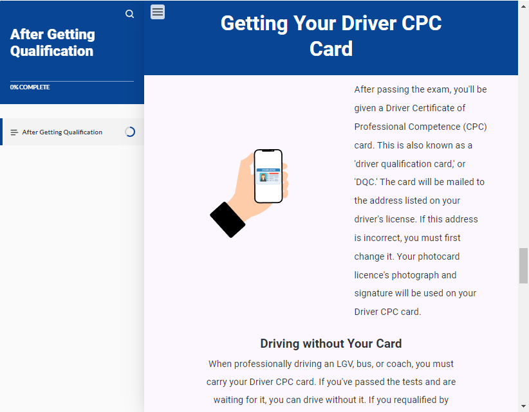Click the paragraph starting 'After passing the exam'
This screenshot has width=529, height=412.
coord(420,201)
